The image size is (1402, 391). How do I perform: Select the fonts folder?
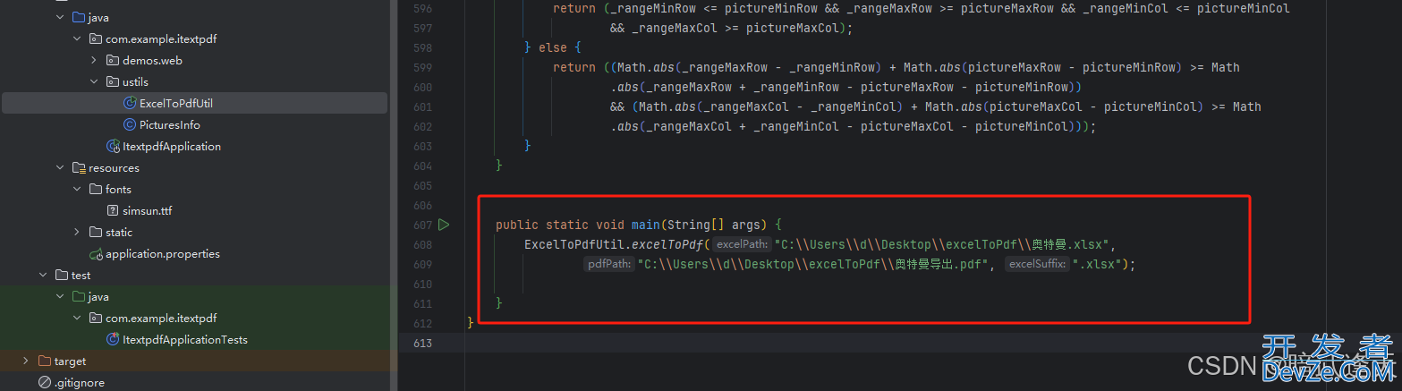(x=118, y=189)
